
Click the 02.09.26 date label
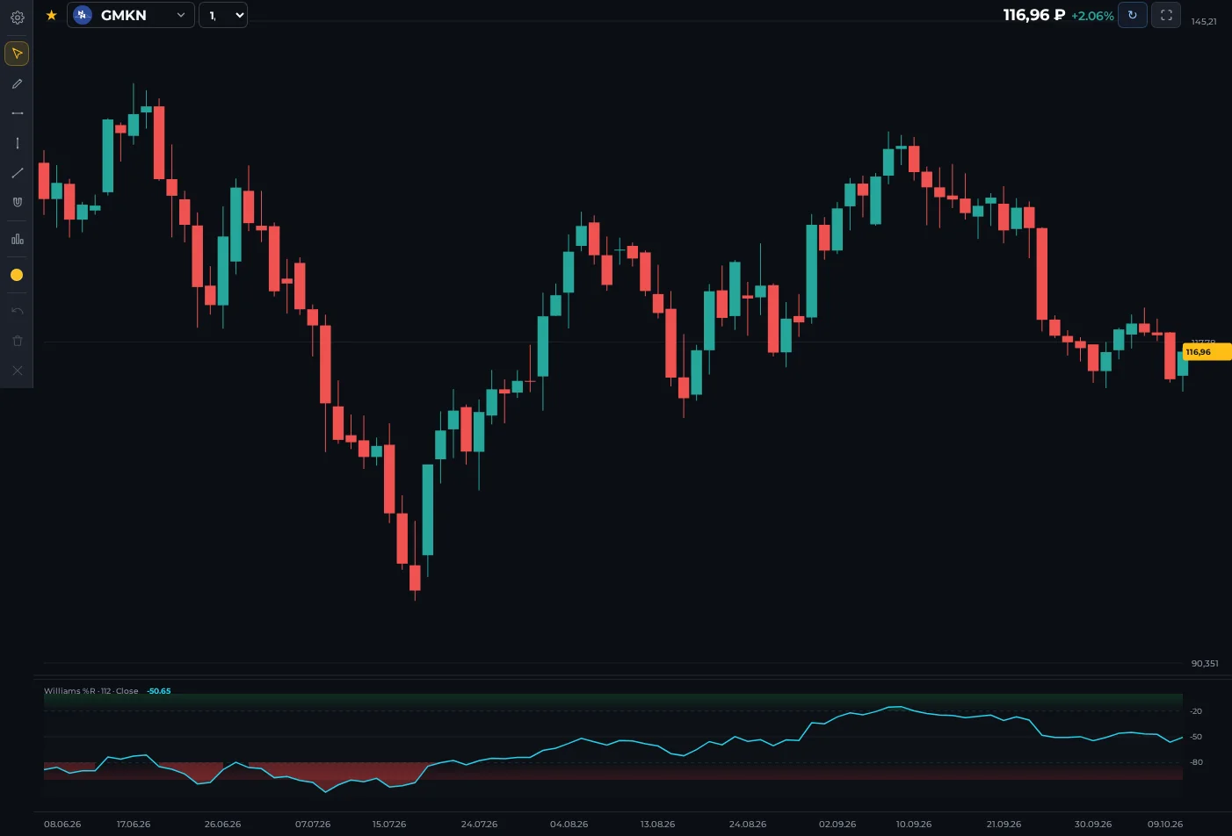click(837, 825)
